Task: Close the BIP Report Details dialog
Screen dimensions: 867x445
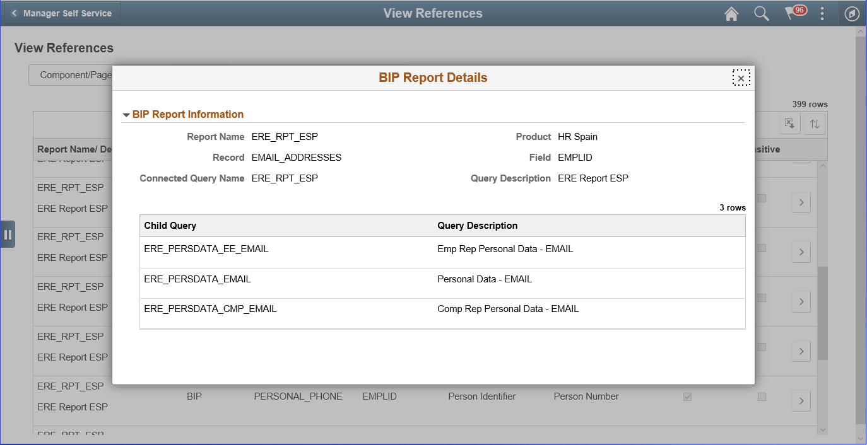Action: (x=741, y=78)
